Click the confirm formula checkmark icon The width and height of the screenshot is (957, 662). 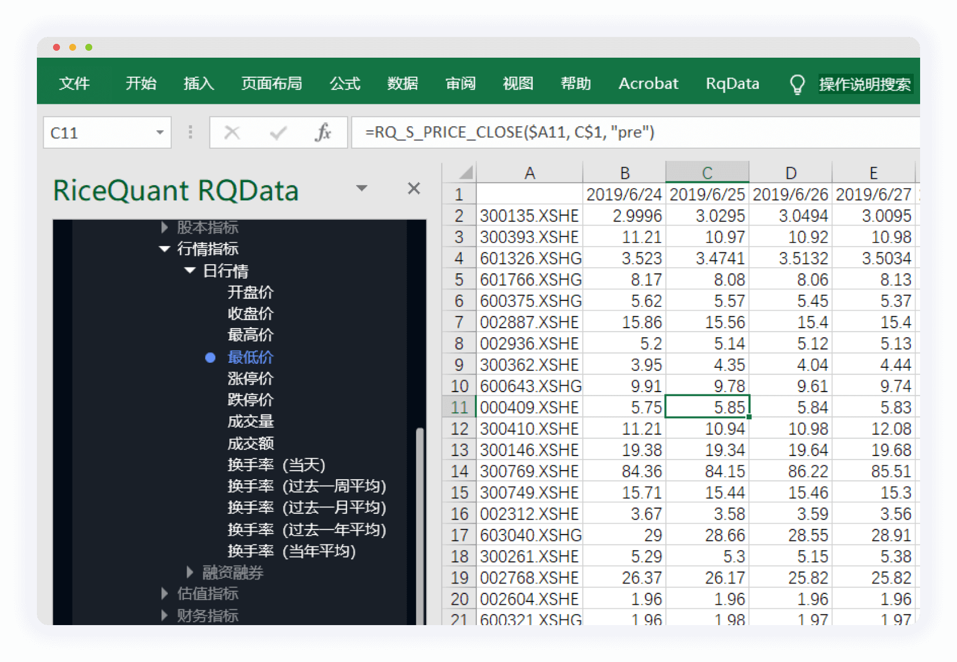point(278,133)
